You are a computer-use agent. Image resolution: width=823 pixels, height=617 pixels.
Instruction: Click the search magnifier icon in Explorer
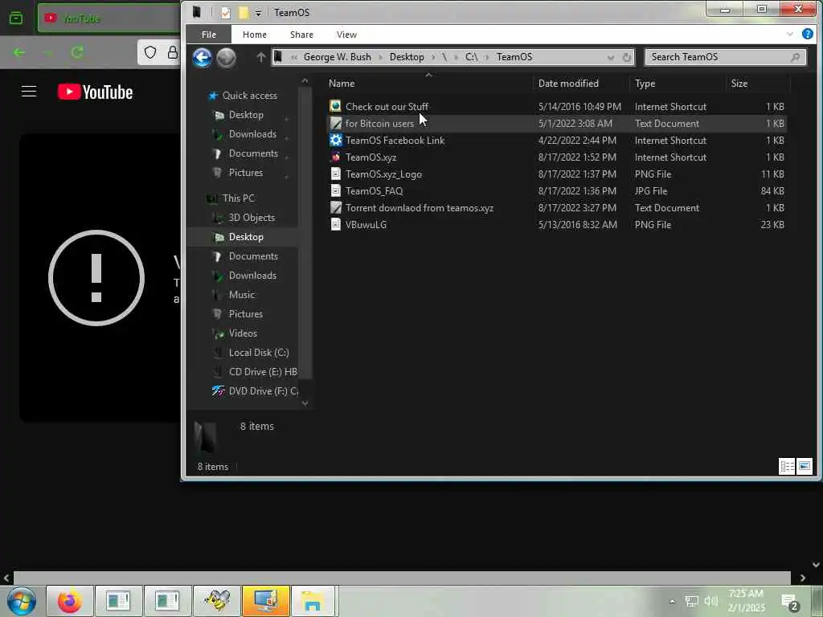coord(795,57)
